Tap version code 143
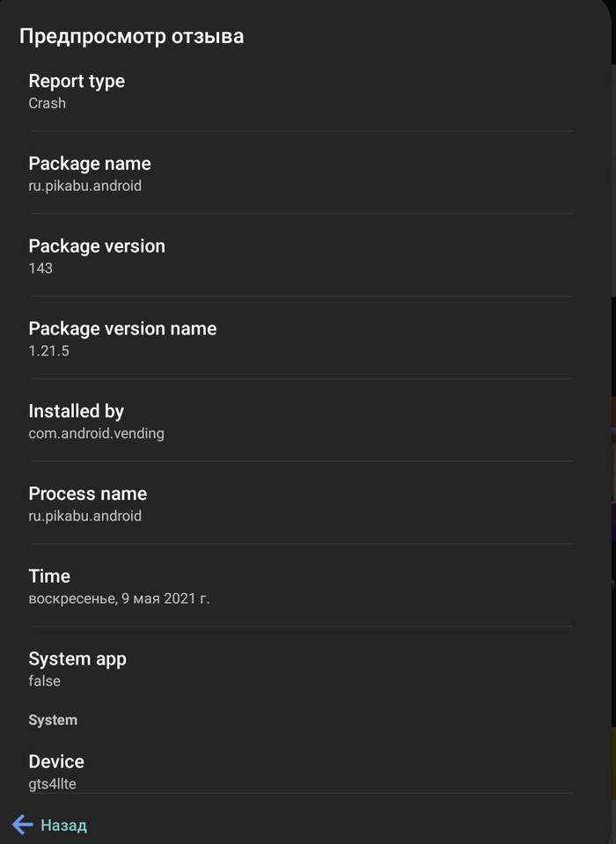The height and width of the screenshot is (844, 616). pyautogui.click(x=40, y=268)
